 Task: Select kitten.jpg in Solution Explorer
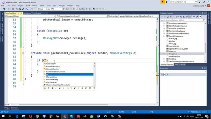coord(172,44)
